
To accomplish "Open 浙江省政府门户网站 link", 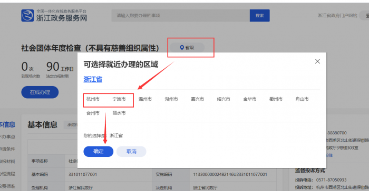I will [x=337, y=15].
